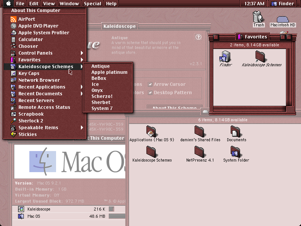The width and height of the screenshot is (301, 226).
Task: Expand Recent Documents submenu arrow
Action: (82, 93)
